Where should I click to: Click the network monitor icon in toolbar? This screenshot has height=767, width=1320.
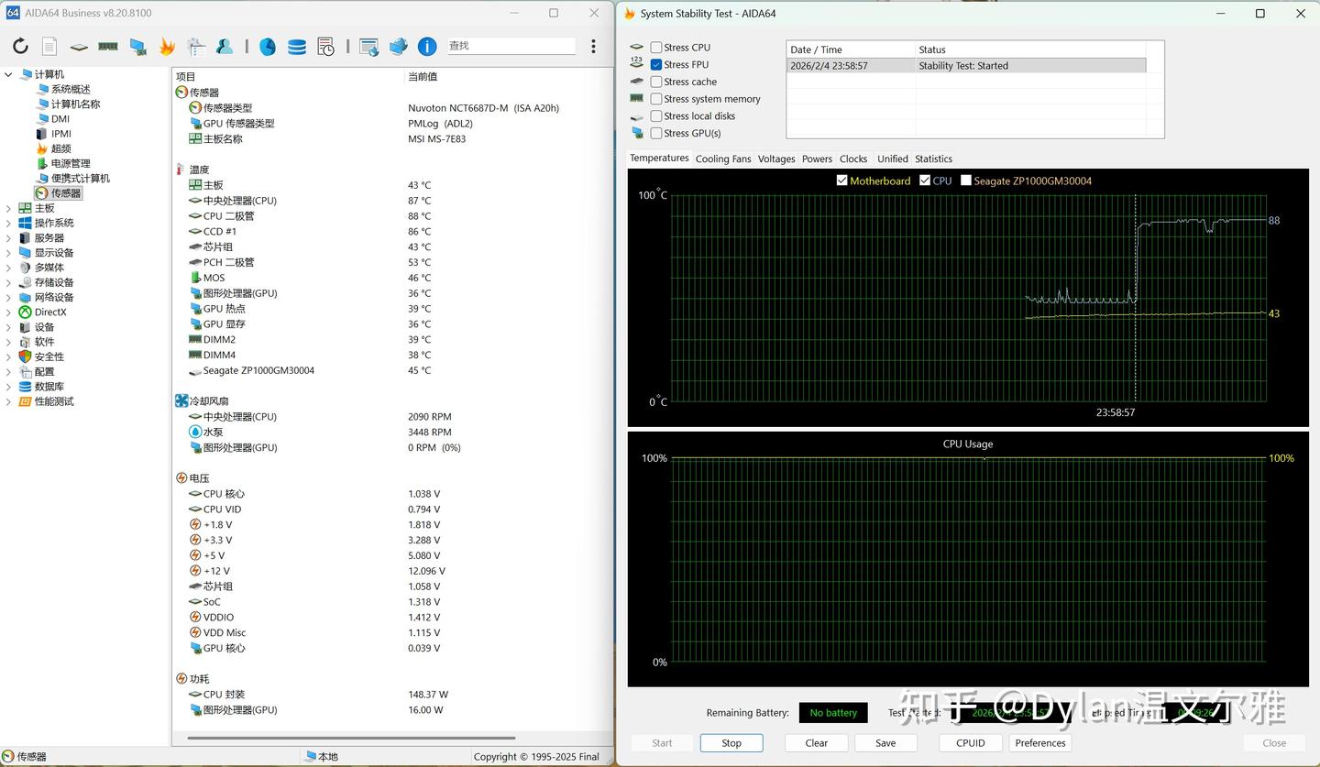point(137,46)
